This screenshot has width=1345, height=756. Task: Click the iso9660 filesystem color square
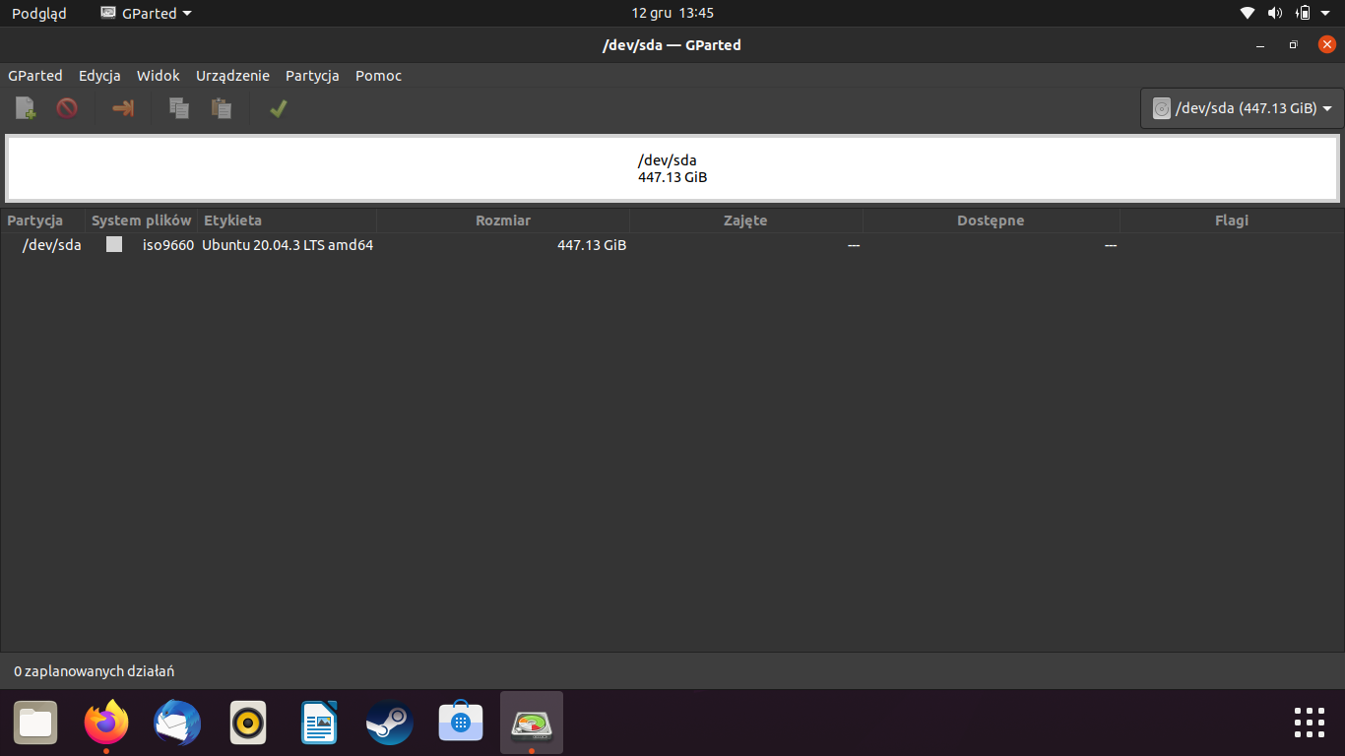tap(114, 244)
